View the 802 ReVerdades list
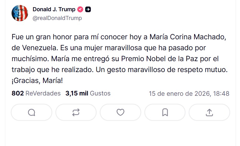Screen dimensions: 240x146 36,93
